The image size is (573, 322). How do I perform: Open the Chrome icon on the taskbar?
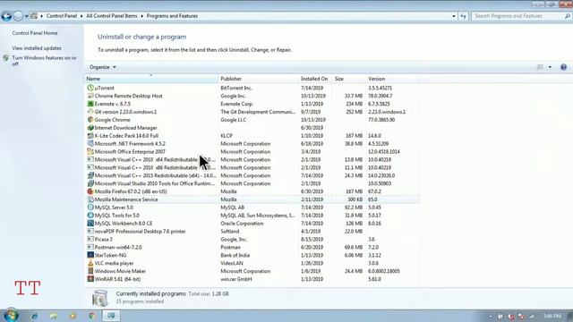tap(91, 316)
